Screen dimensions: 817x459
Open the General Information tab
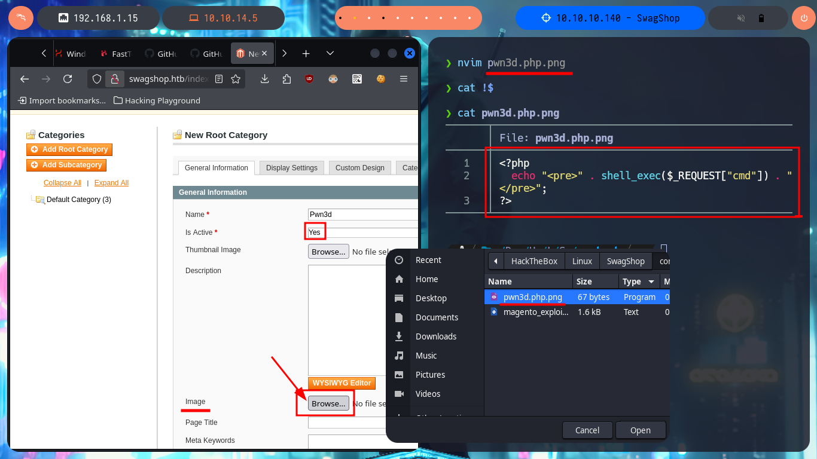pos(217,168)
